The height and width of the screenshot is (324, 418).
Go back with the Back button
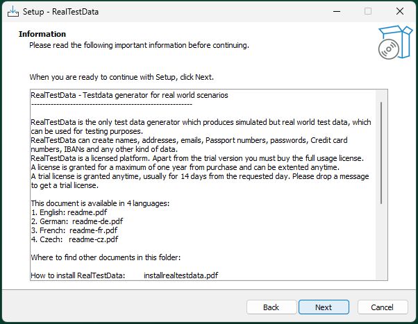click(x=271, y=307)
